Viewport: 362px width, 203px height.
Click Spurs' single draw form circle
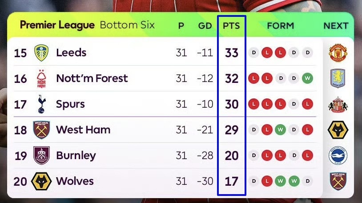pos(294,104)
